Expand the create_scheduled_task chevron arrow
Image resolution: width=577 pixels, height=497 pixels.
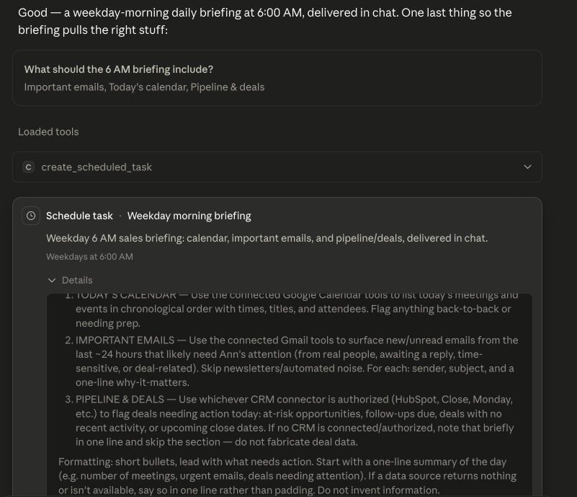pos(527,167)
